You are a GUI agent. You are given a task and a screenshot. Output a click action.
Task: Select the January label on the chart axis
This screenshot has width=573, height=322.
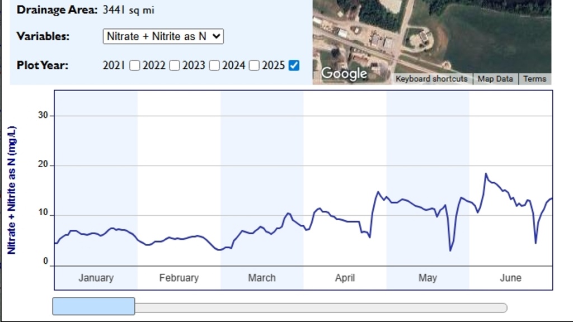point(96,278)
